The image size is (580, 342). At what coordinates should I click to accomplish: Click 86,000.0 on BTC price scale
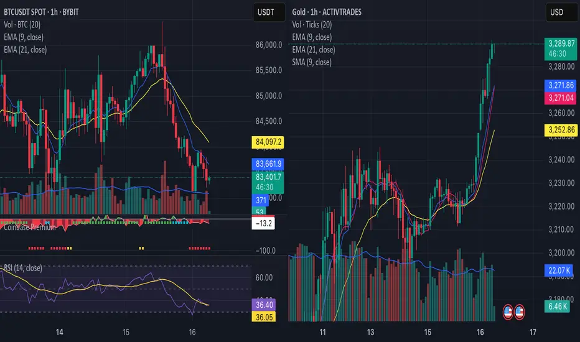[269, 45]
